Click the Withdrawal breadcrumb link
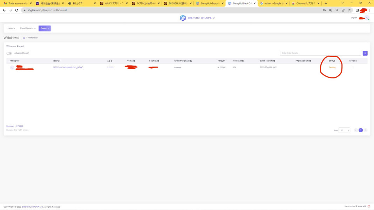This screenshot has width=374, height=210. pos(33,38)
